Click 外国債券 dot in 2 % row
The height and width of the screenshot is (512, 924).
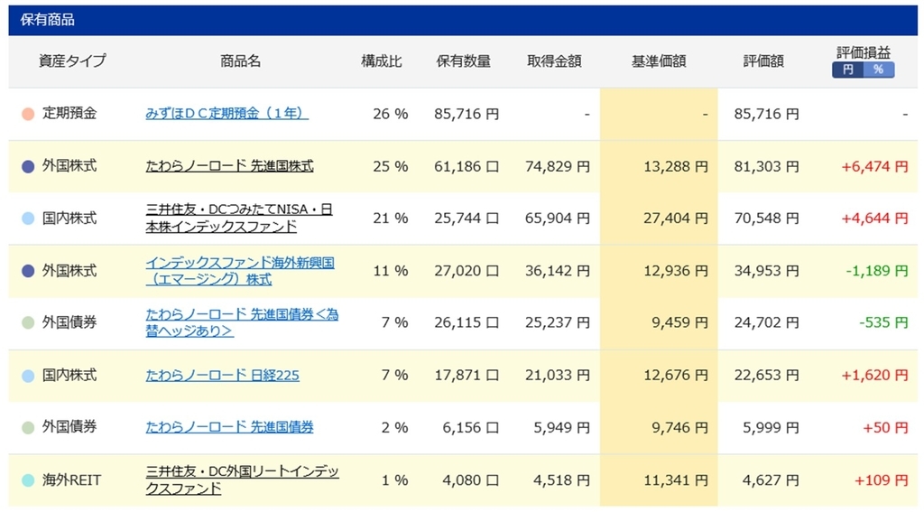click(28, 428)
